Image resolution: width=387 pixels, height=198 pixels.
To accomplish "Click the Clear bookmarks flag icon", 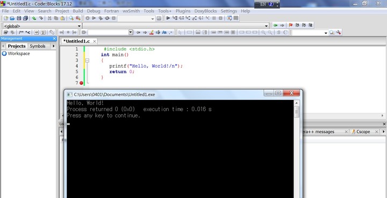I will tap(311, 25).
